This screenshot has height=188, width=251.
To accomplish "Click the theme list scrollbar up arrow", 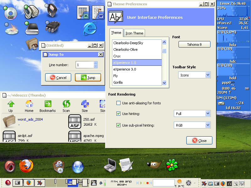I will [x=164, y=42].
